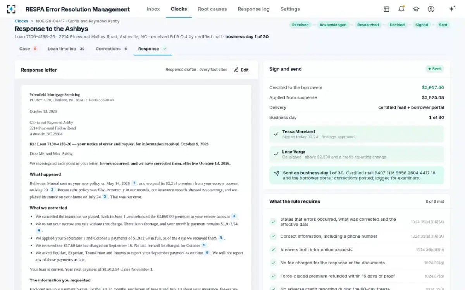465x290 pixels.
Task: Open the layout panel icon in header
Action: pos(386,9)
